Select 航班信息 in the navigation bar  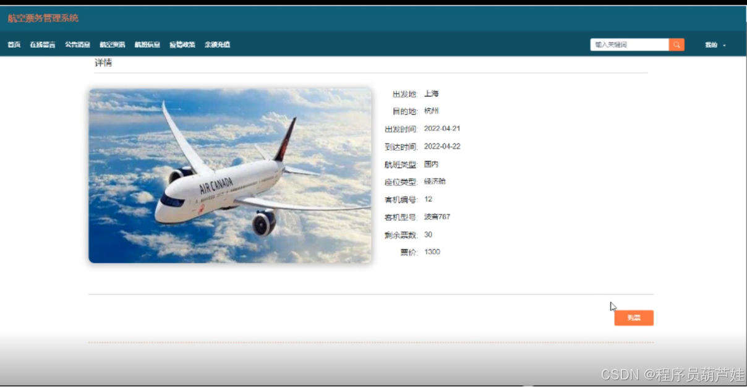147,44
